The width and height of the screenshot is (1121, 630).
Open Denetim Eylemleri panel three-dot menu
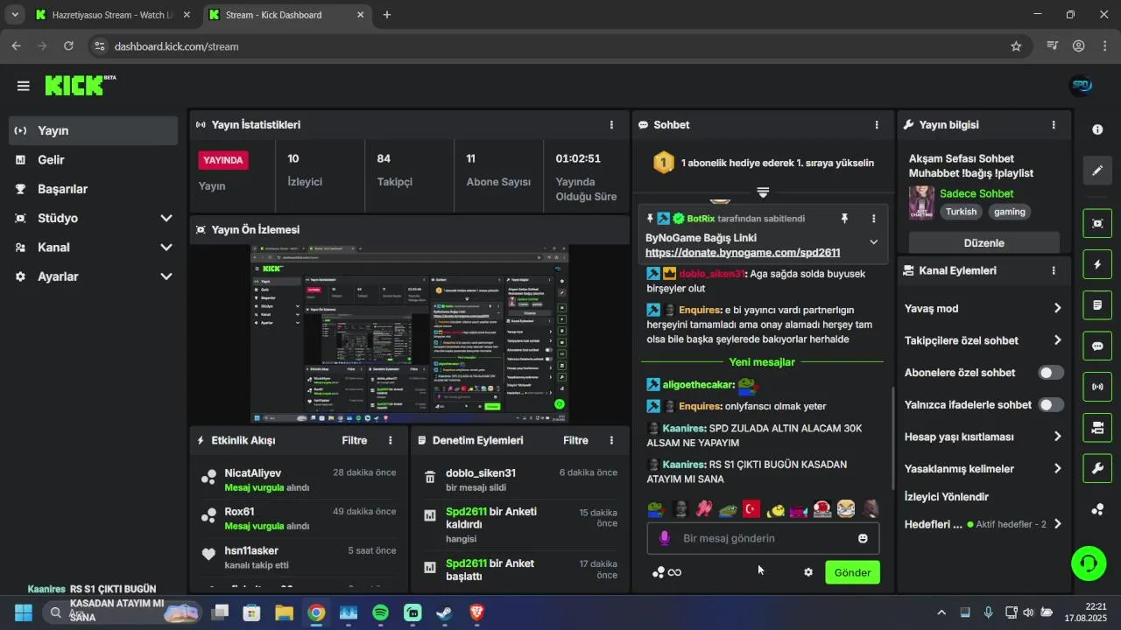(611, 440)
